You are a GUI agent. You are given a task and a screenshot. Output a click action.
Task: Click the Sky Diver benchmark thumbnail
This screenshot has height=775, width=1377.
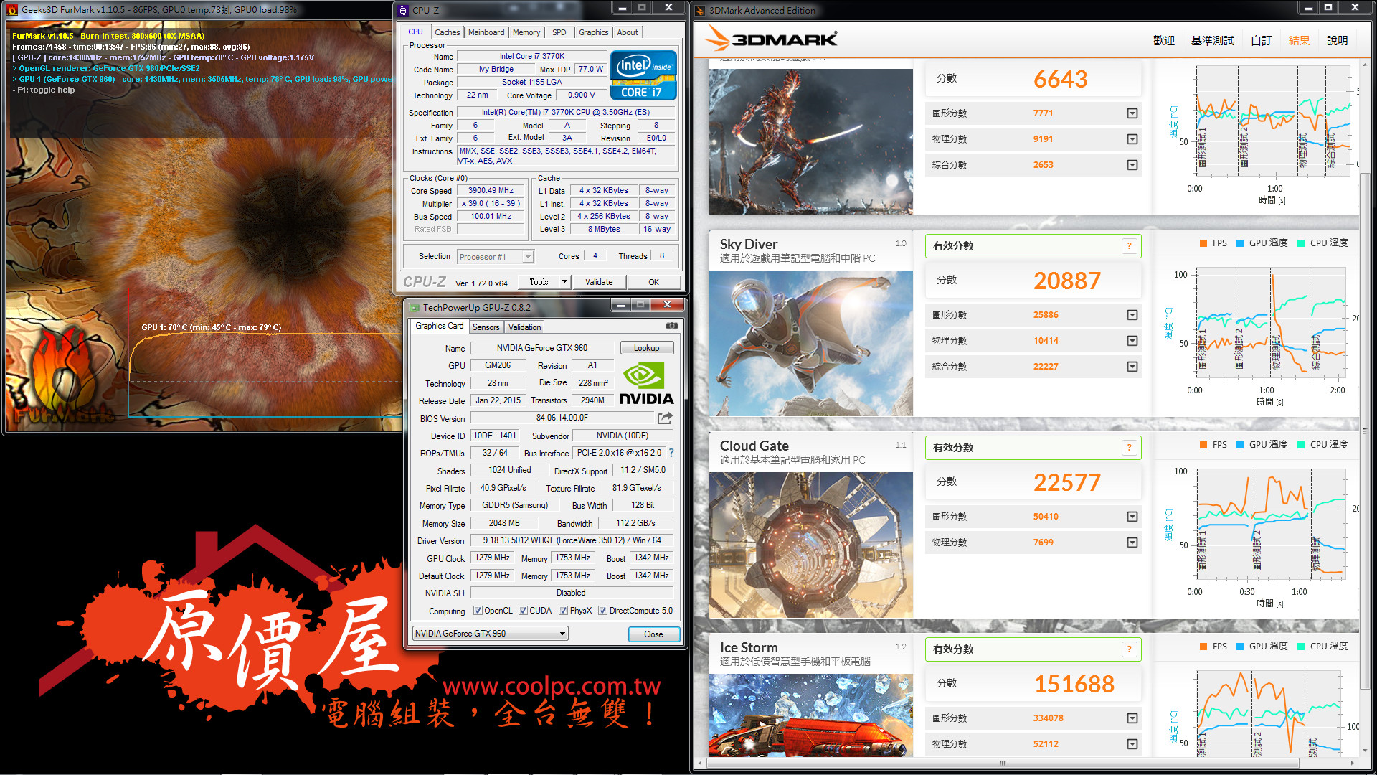810,343
